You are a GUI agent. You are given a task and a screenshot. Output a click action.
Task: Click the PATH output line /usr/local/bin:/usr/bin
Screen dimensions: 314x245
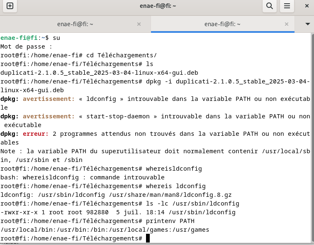[105, 230]
